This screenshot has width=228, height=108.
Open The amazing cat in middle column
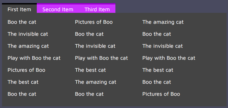(95, 82)
